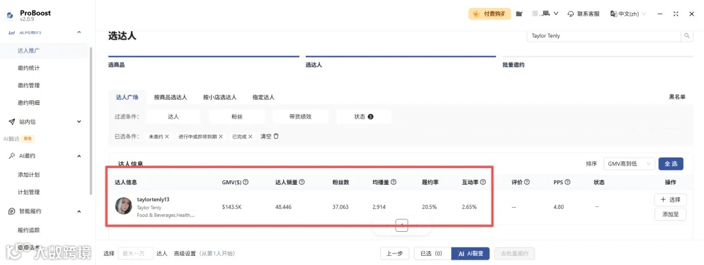Remove the 已完成 filter tag
The height and width of the screenshot is (265, 704).
pos(250,136)
